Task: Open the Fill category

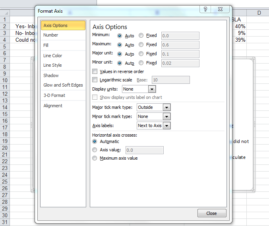Action: pyautogui.click(x=46, y=45)
